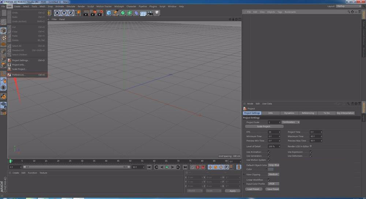366x199 pixels.
Task: Toggle the Autokeying red icon
Action: pos(198,167)
